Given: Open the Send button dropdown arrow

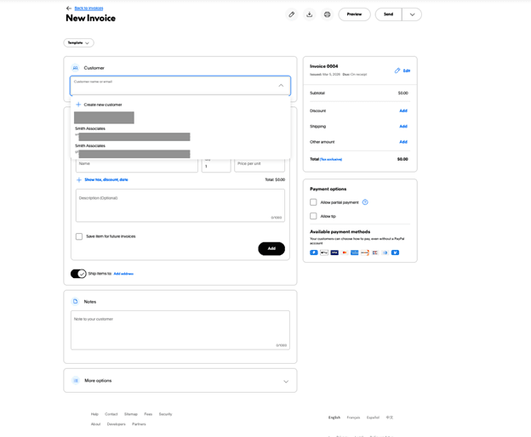Looking at the screenshot, I should (x=412, y=14).
